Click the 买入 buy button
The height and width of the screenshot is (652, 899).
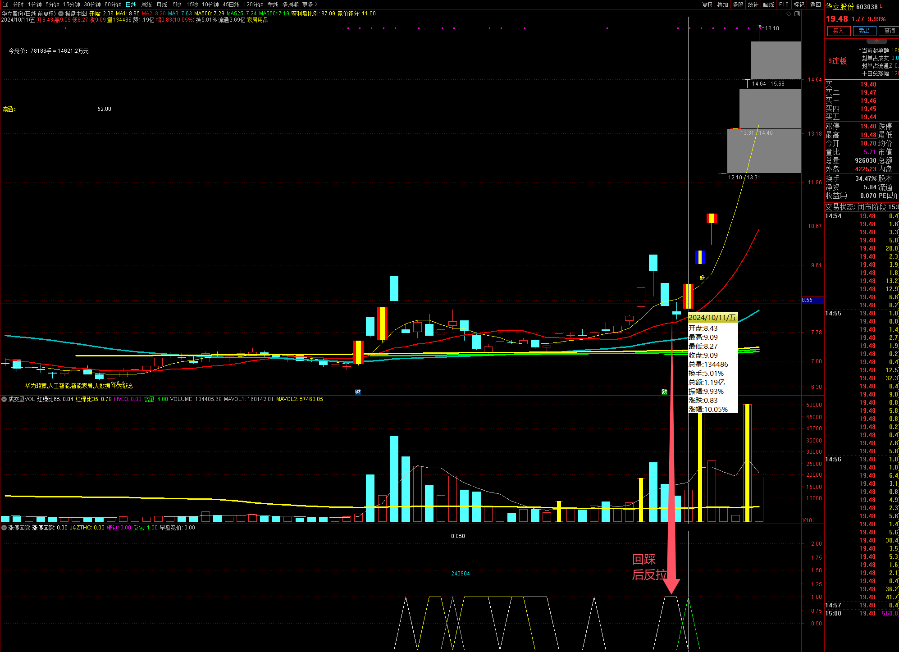click(x=838, y=31)
